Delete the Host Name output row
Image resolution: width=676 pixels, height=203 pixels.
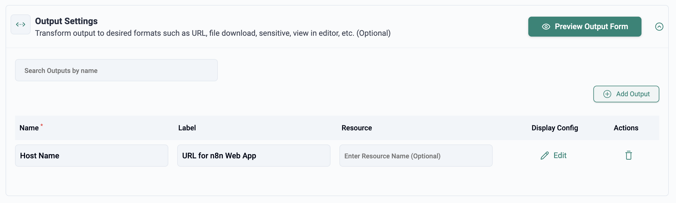tap(628, 155)
